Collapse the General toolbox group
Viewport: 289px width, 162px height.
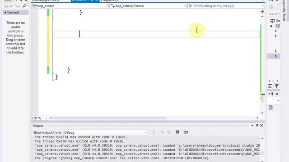pyautogui.click(x=5, y=13)
